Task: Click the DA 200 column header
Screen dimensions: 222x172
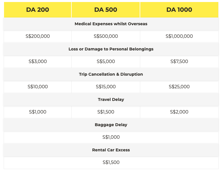Action: pyautogui.click(x=38, y=9)
